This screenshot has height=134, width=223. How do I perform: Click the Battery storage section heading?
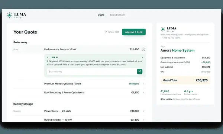pyautogui.click(x=23, y=104)
